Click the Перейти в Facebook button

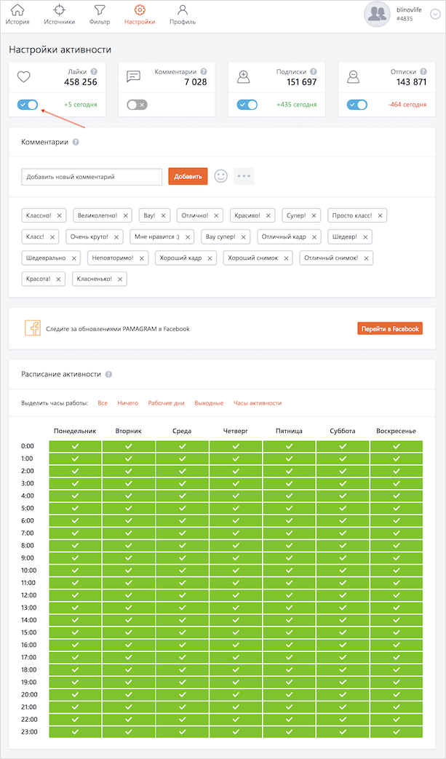click(x=389, y=329)
